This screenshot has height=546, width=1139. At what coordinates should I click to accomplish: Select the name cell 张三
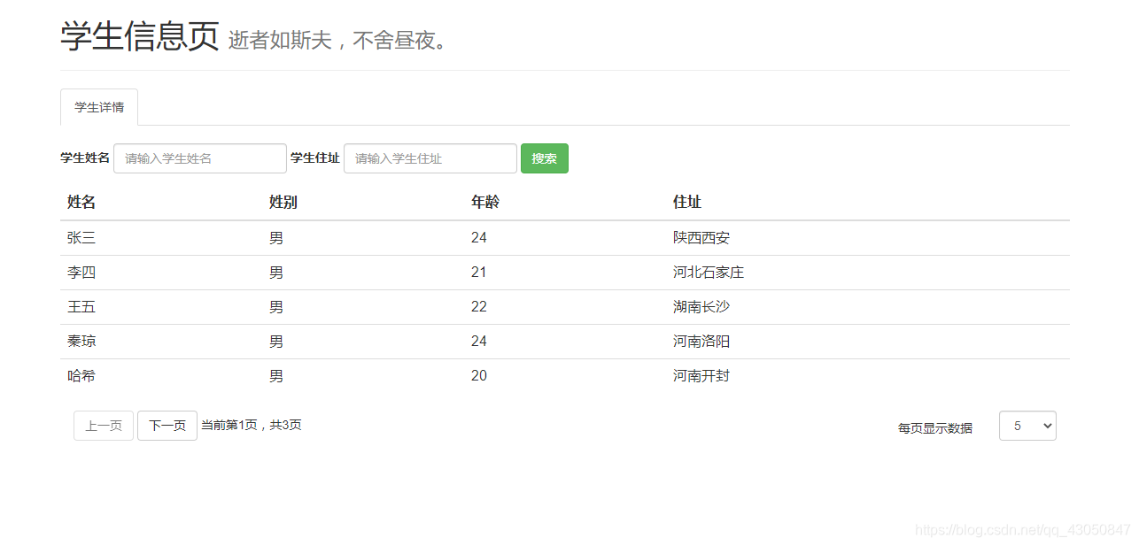[x=81, y=238]
